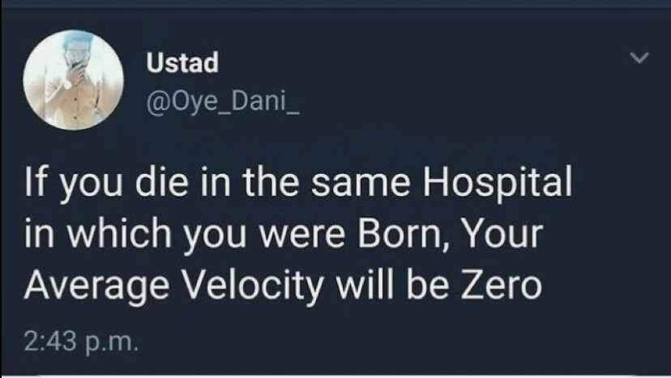671x378 pixels.
Task: Open the tweet options chevron menu
Action: click(639, 57)
